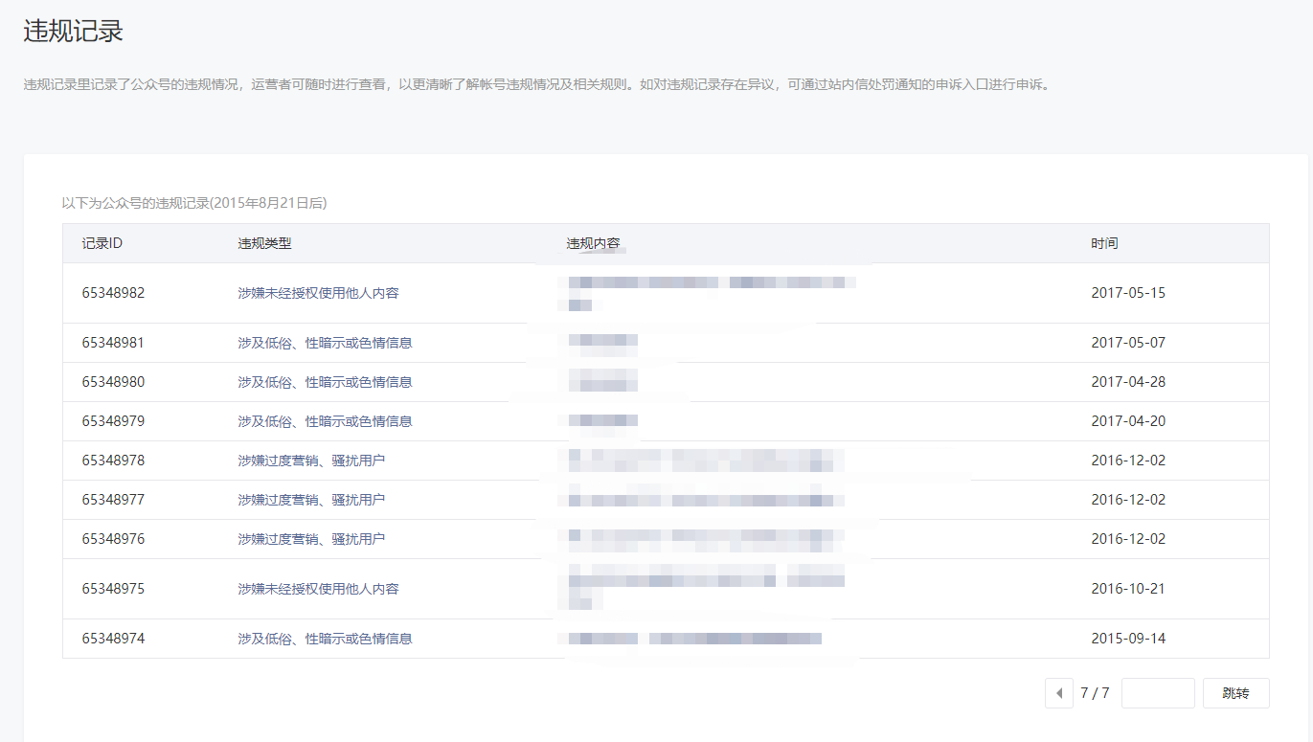This screenshot has height=742, width=1313.
Task: Click the violation type for record 65348980
Action: (x=325, y=382)
